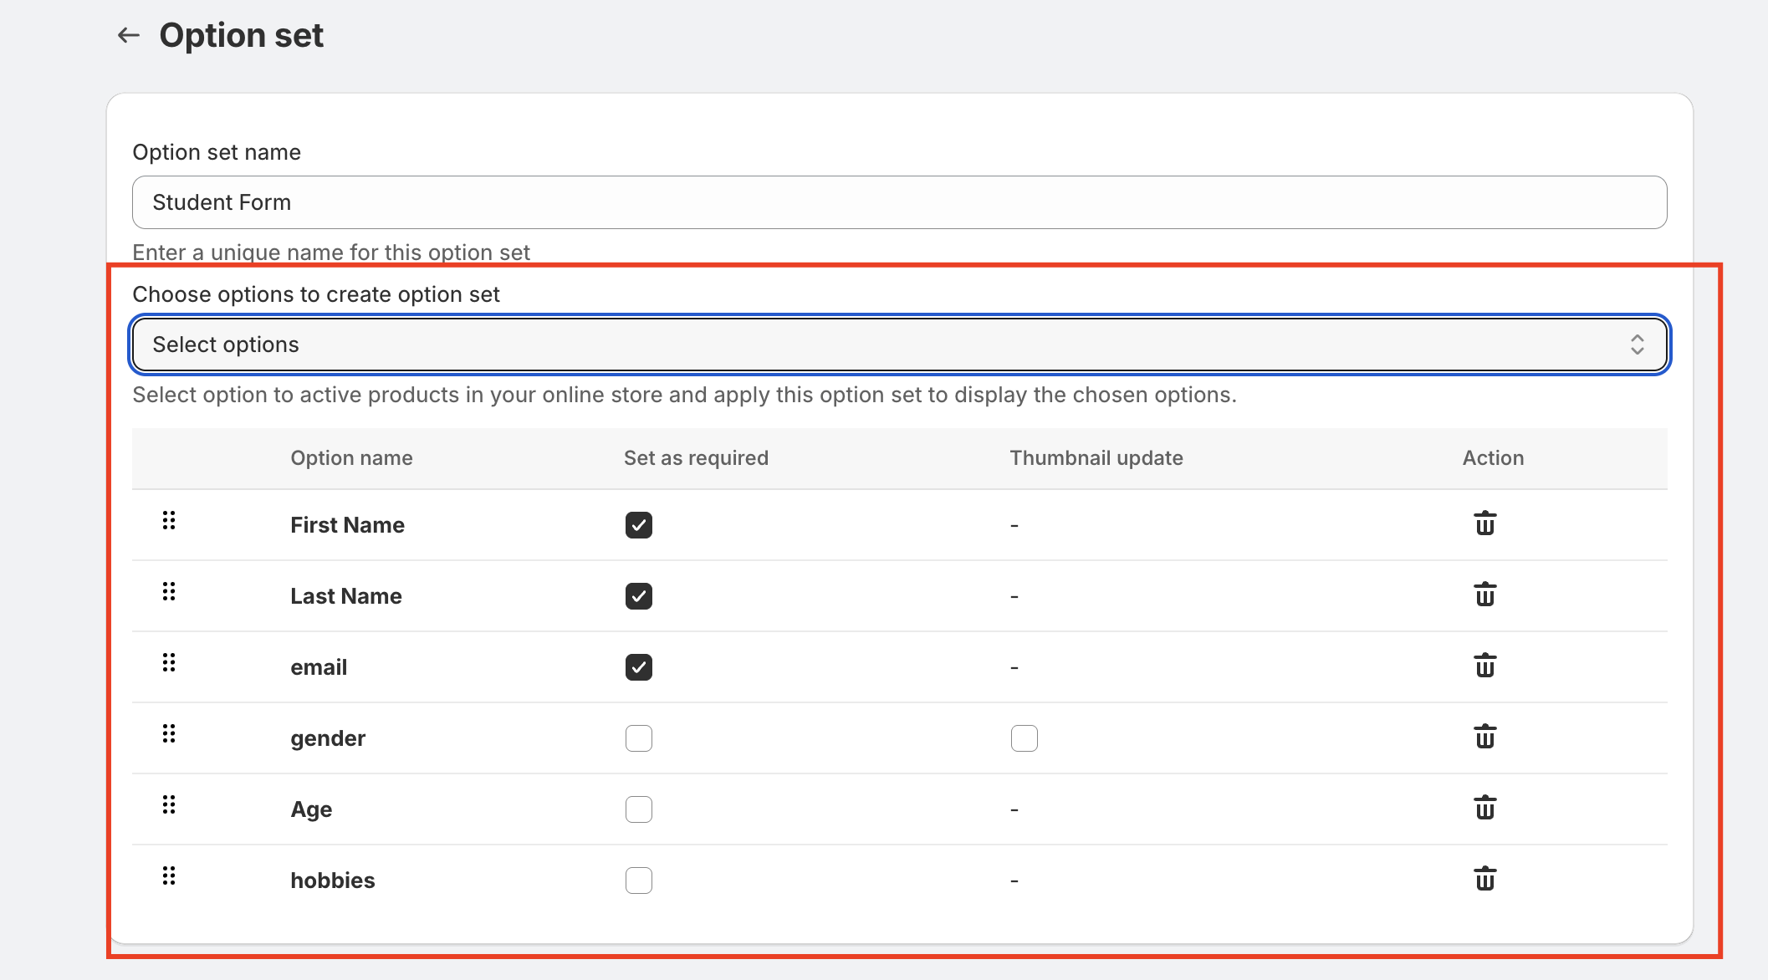Click the drag handle for email row
This screenshot has height=980, width=1768.
(169, 663)
